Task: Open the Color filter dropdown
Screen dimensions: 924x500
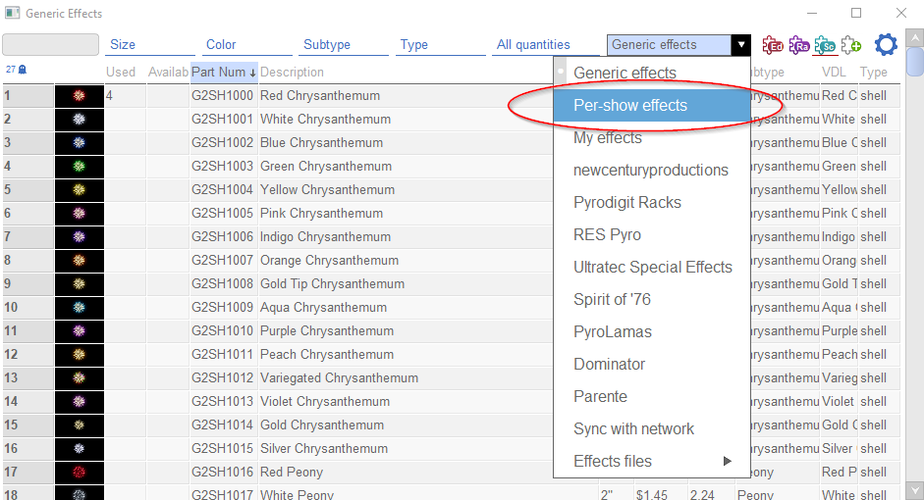Action: tap(246, 45)
